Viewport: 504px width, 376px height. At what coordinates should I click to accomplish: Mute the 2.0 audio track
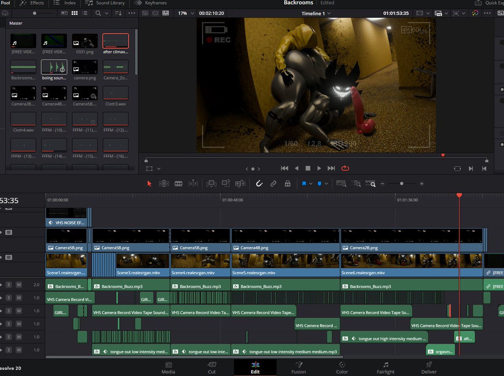[x=18, y=284]
